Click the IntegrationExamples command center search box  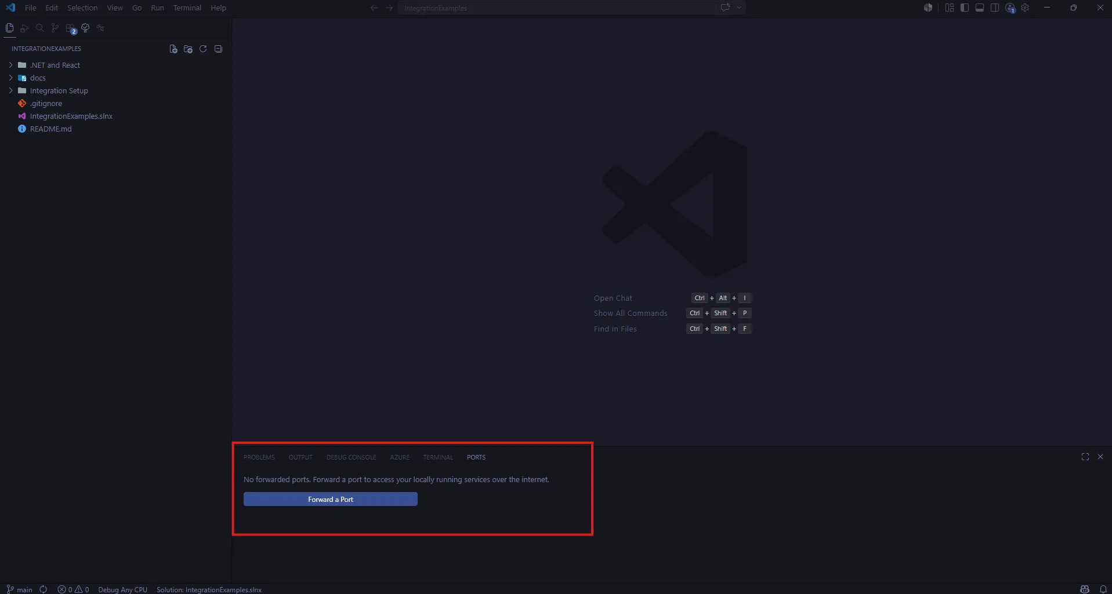(556, 8)
